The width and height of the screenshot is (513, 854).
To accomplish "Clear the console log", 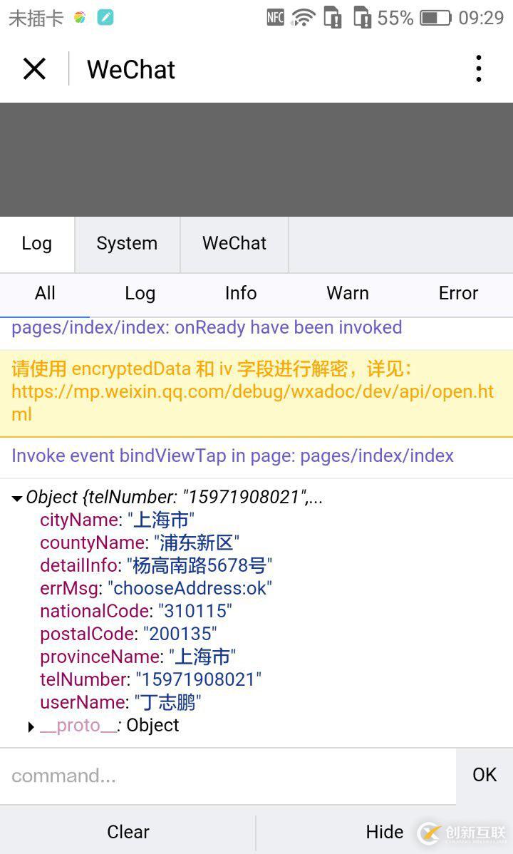I will pyautogui.click(x=128, y=832).
